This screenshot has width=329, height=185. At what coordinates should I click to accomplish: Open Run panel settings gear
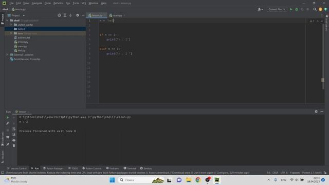pyautogui.click(x=316, y=112)
